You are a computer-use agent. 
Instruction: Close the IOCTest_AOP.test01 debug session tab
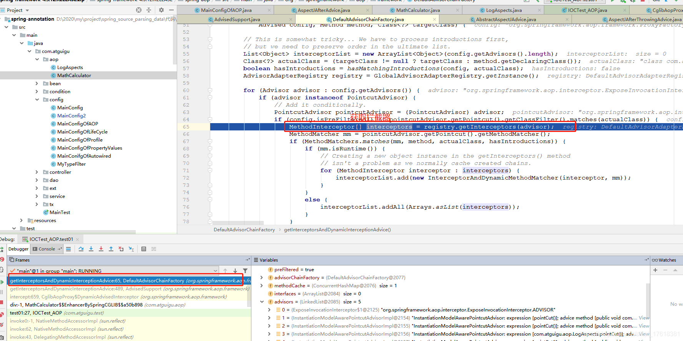(x=77, y=239)
